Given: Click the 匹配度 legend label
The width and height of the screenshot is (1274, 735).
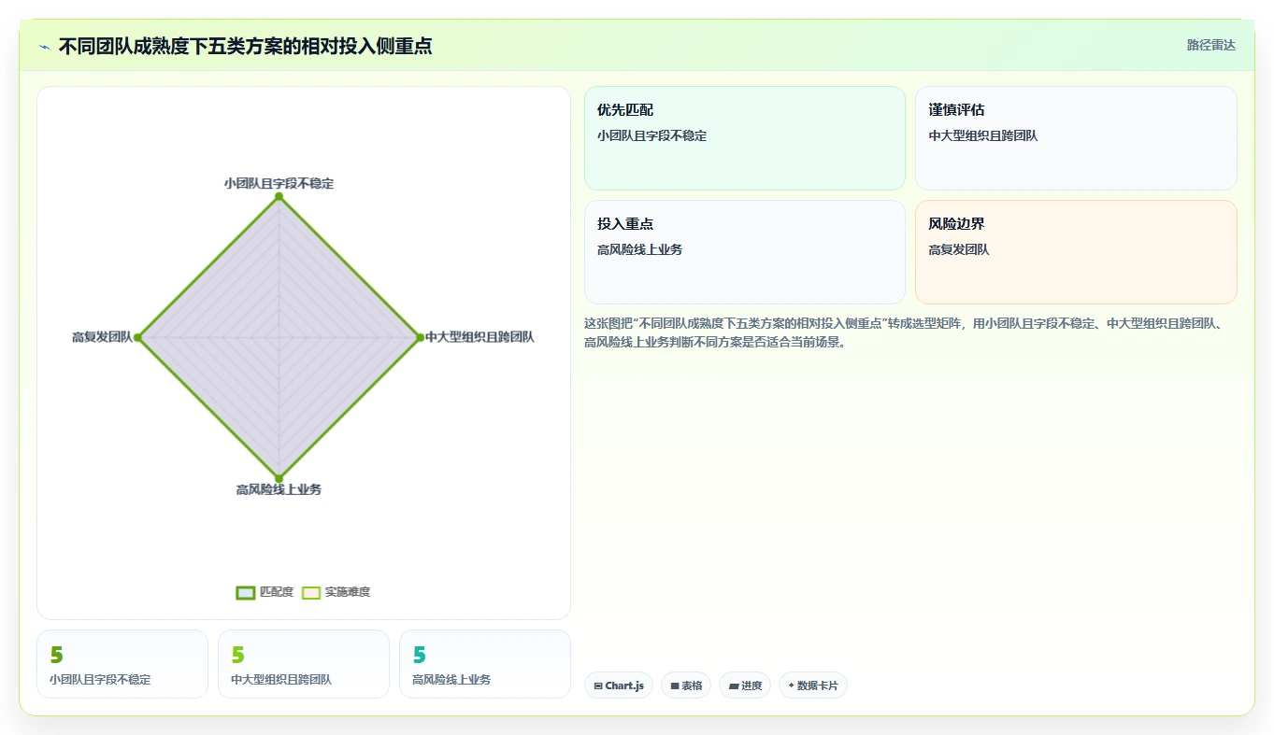Looking at the screenshot, I should [x=277, y=592].
